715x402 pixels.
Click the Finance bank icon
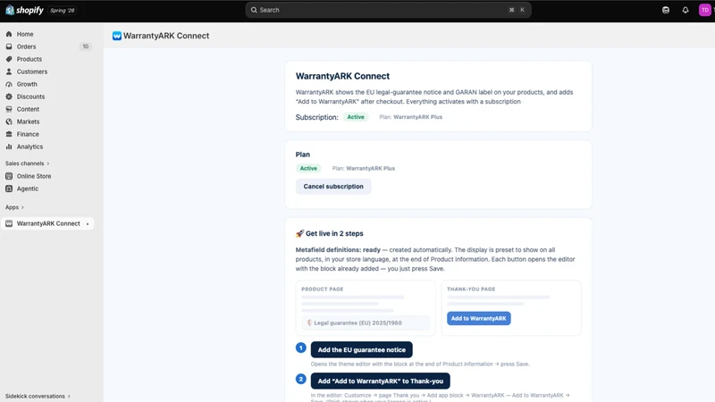tap(9, 135)
